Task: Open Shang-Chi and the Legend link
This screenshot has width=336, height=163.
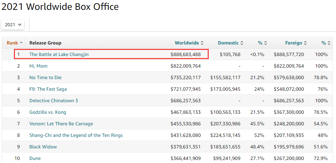Action: [76, 135]
